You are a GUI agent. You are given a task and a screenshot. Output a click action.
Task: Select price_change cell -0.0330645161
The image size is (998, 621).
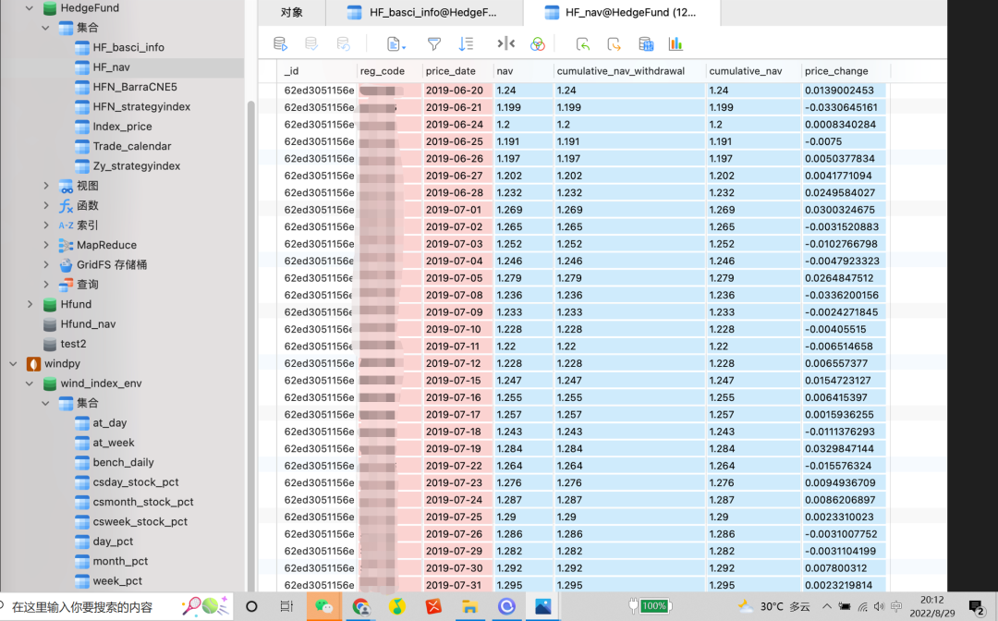[844, 107]
